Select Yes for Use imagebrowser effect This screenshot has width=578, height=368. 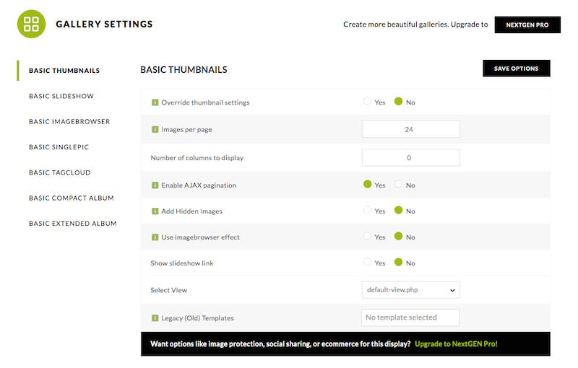pos(367,236)
